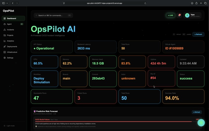Click the Actor unknown card
This screenshot has width=209, height=131.
pos(132,79)
